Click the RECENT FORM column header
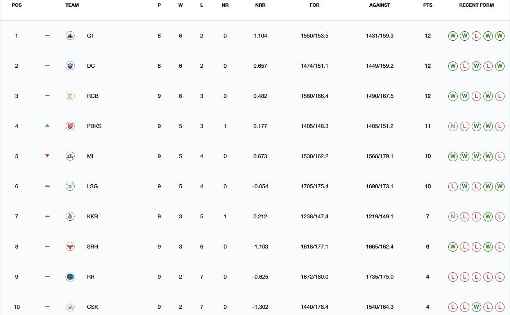This screenshot has height=315, width=510. pyautogui.click(x=476, y=5)
